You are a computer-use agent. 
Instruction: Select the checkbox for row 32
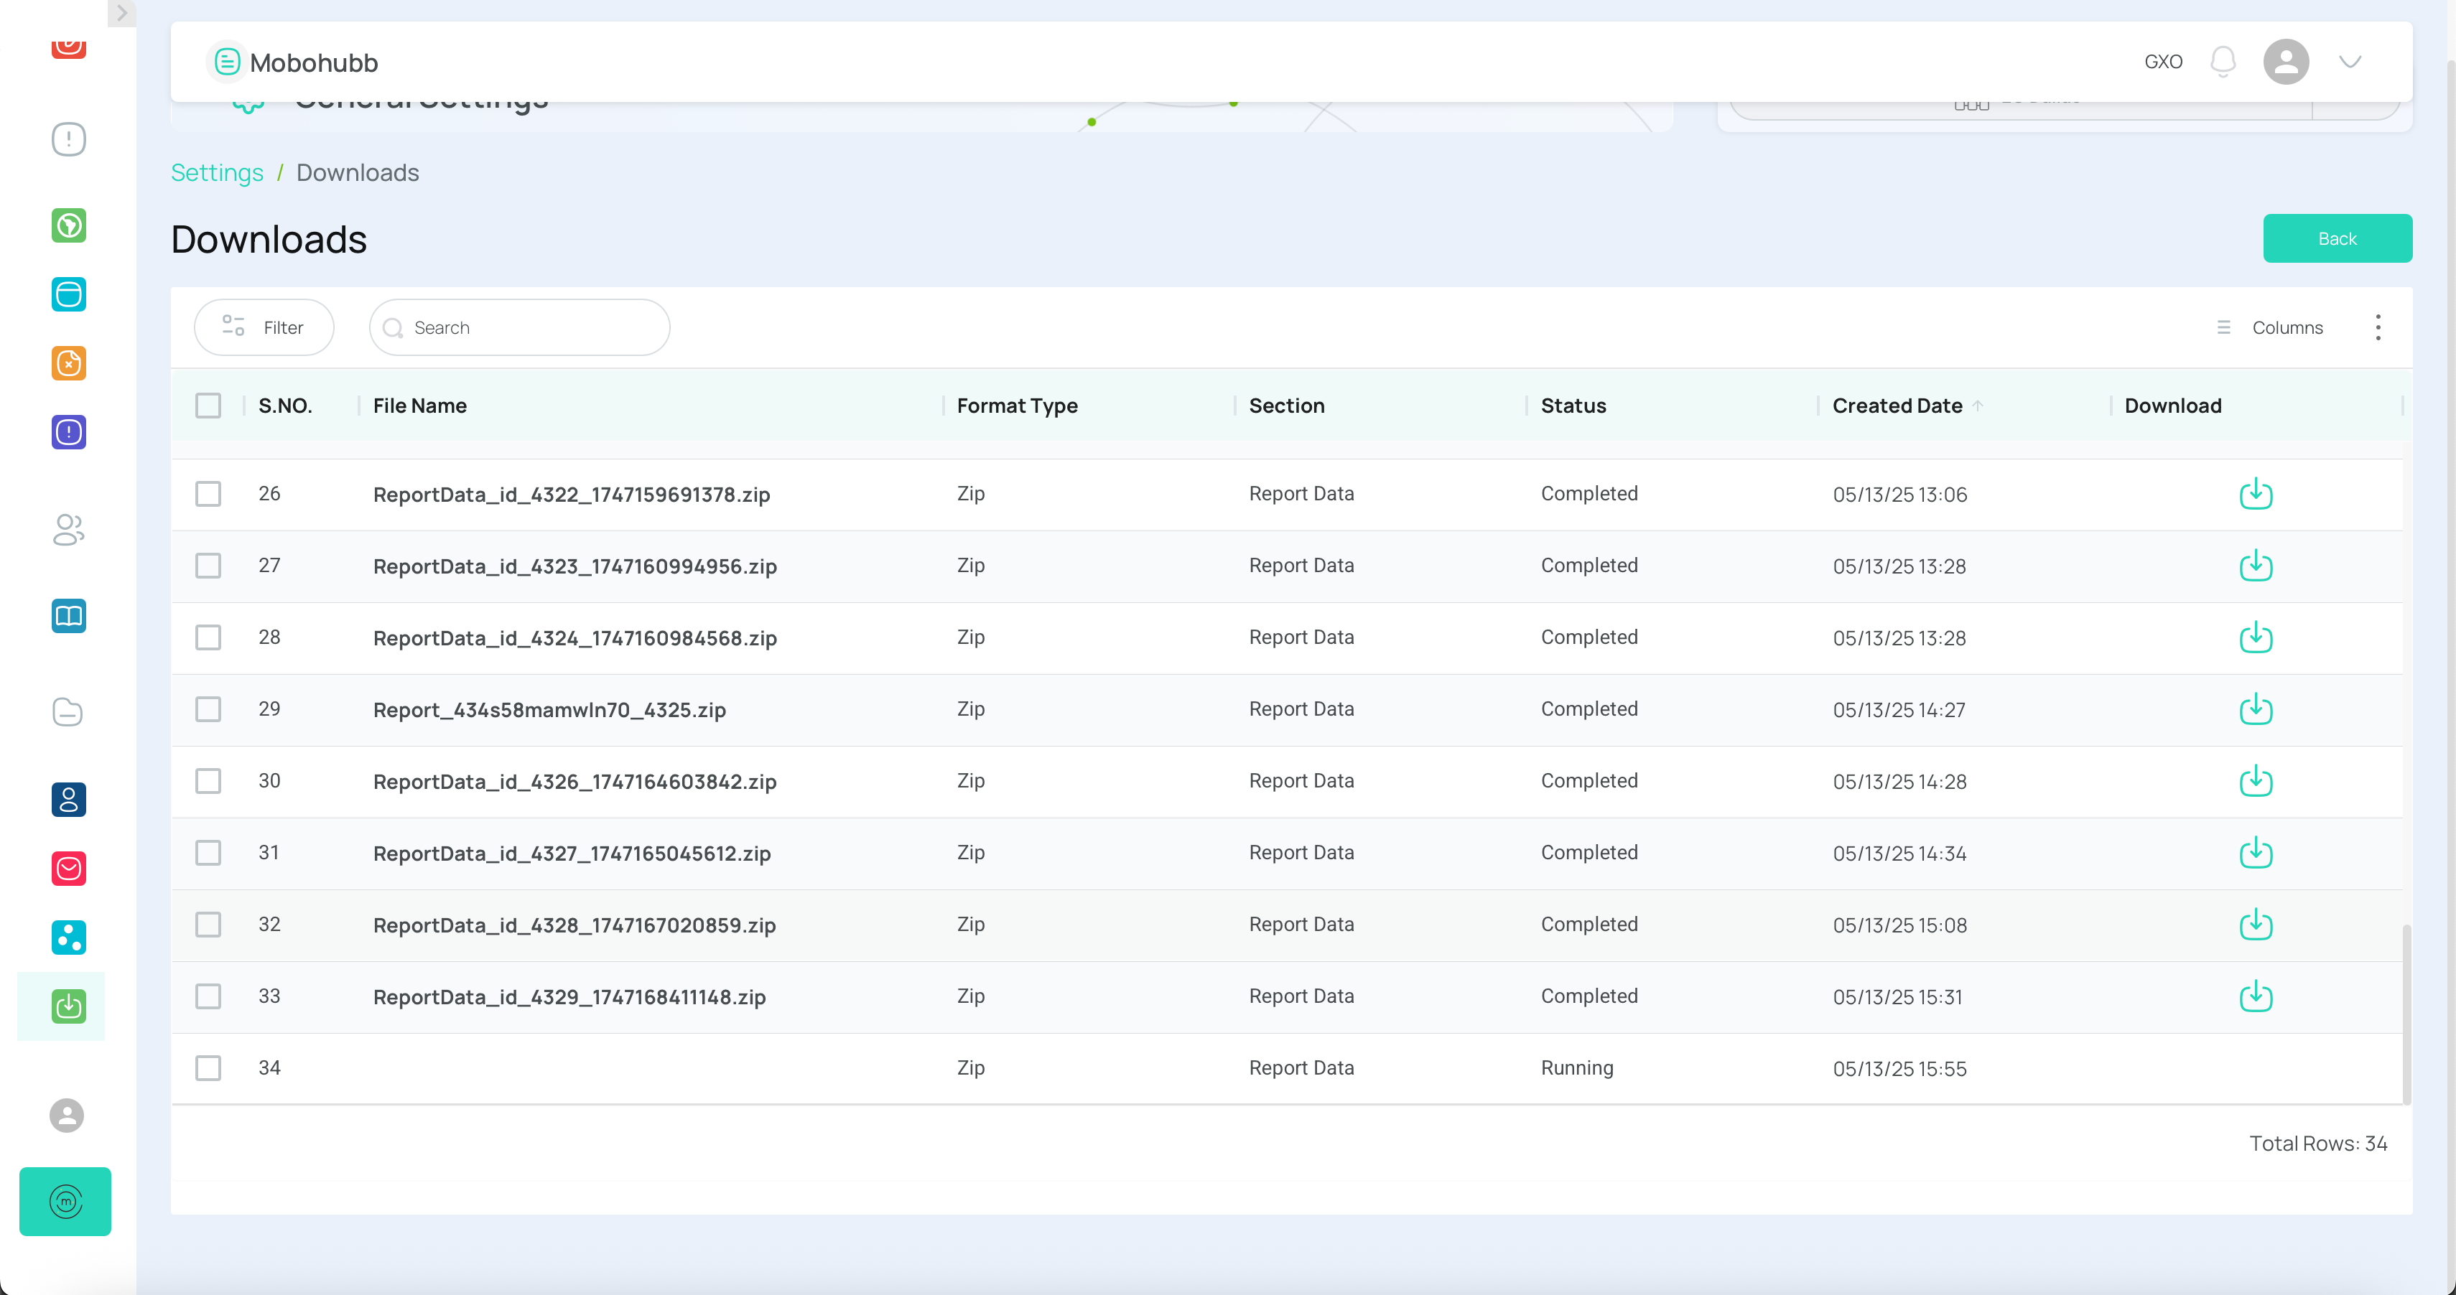click(x=208, y=925)
